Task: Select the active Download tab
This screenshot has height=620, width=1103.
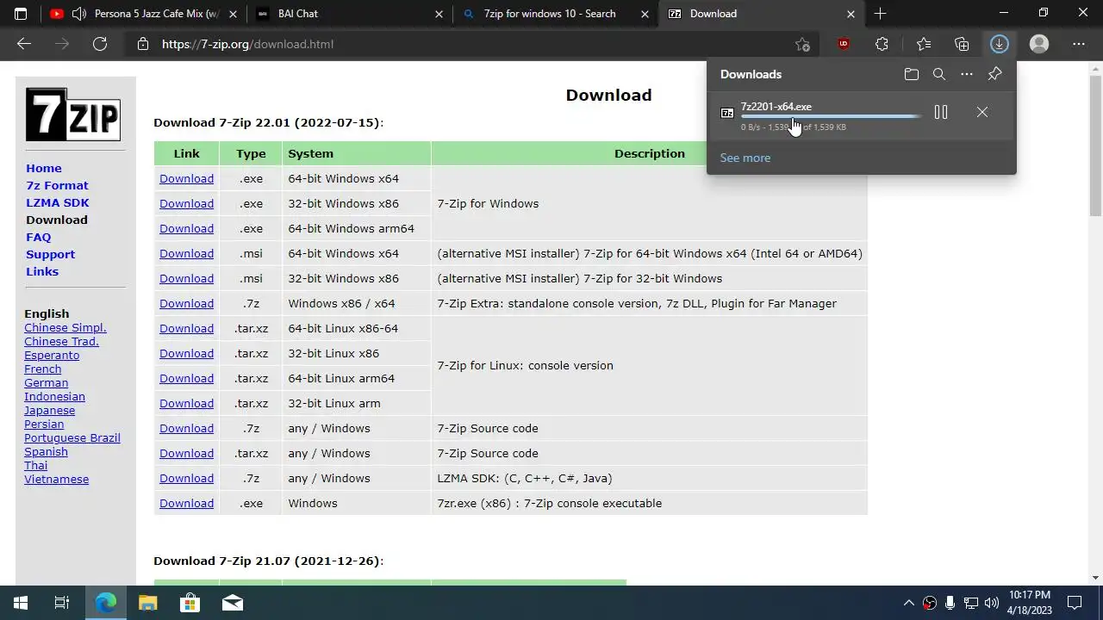Action: (x=762, y=14)
